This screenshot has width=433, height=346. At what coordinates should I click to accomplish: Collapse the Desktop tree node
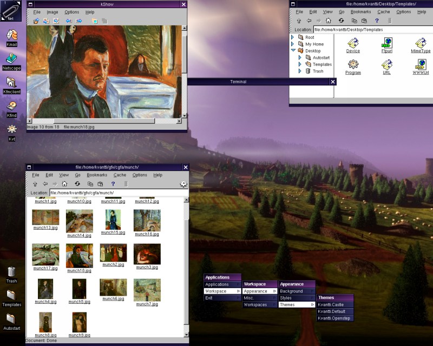point(293,50)
